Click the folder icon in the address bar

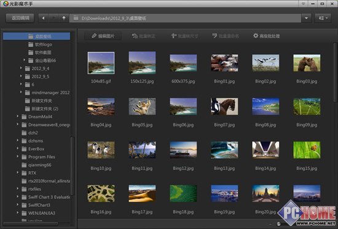pyautogui.click(x=76, y=18)
